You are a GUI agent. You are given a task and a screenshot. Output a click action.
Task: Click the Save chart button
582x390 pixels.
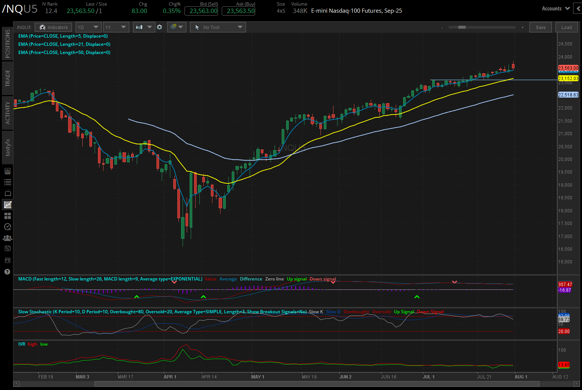pyautogui.click(x=541, y=27)
